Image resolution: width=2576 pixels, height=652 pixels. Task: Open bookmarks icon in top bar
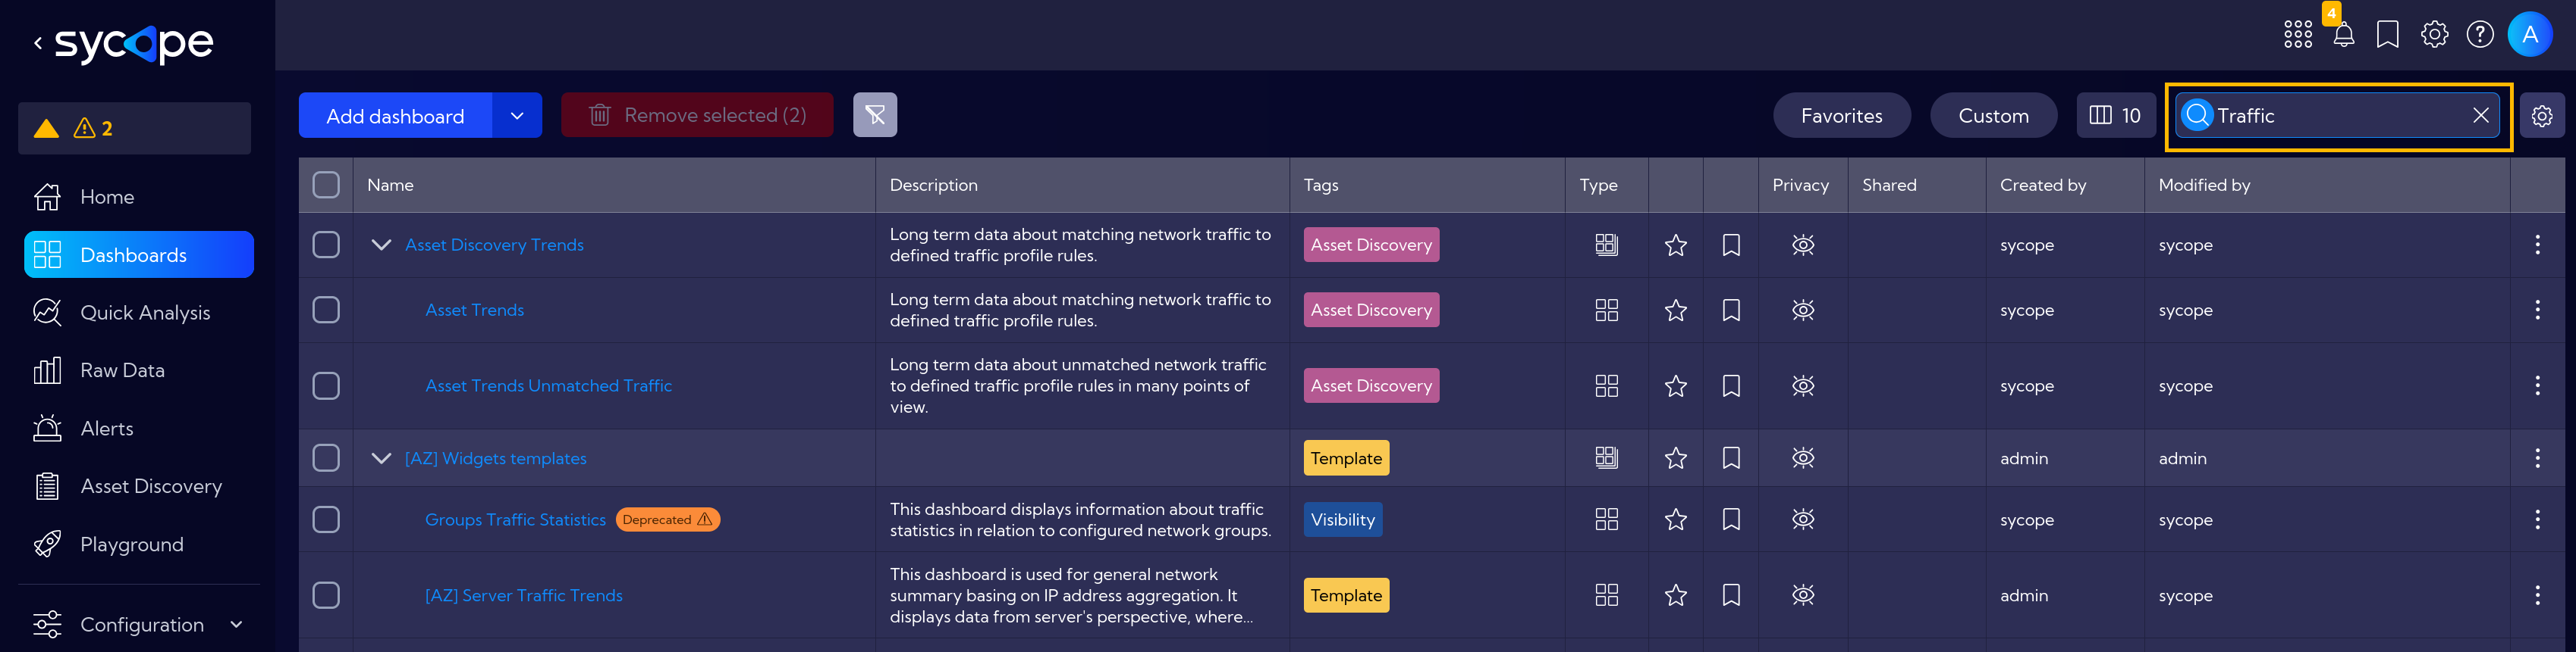tap(2387, 35)
